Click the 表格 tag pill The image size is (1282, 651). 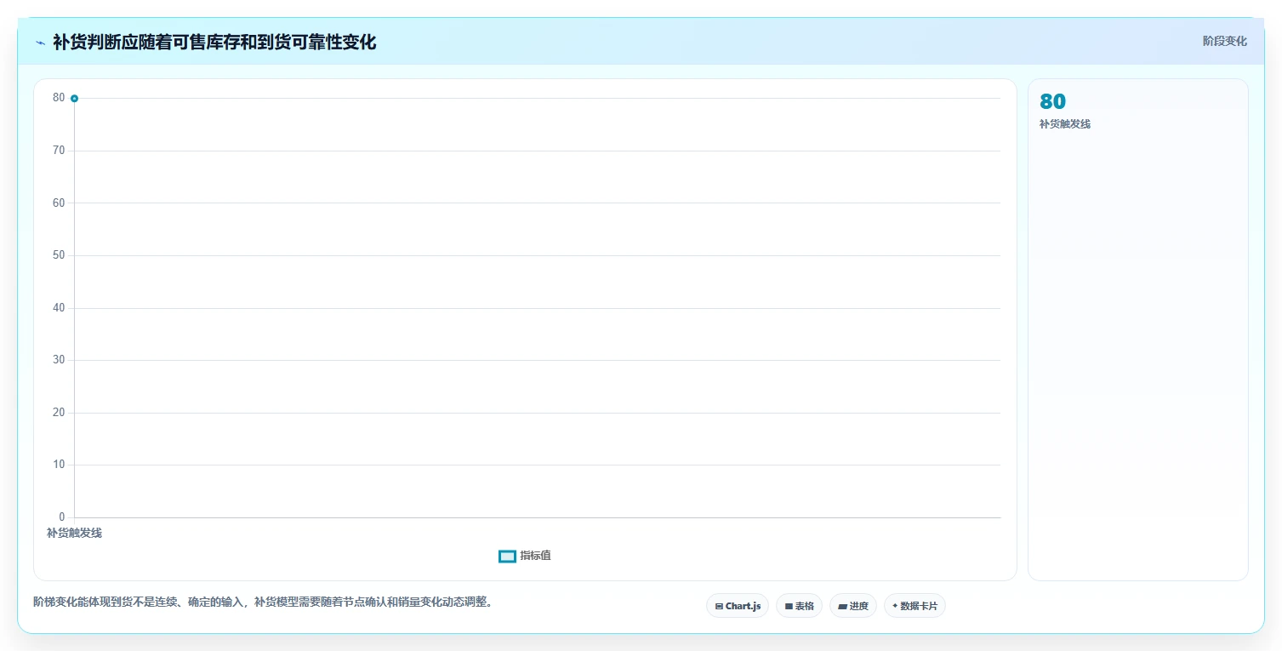799,606
